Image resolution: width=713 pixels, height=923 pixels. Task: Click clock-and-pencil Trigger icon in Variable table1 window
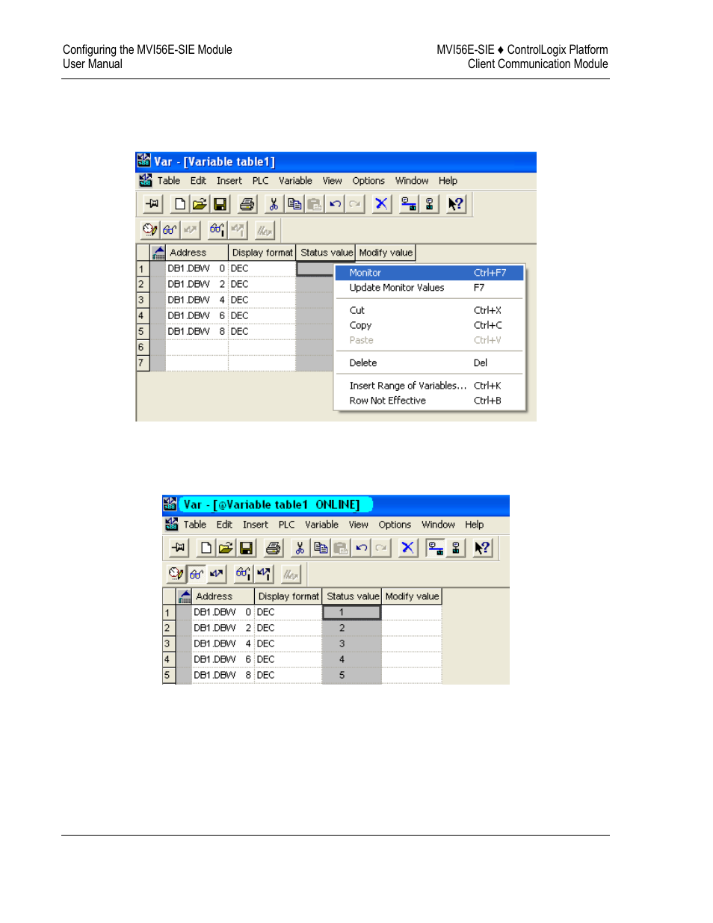[149, 230]
